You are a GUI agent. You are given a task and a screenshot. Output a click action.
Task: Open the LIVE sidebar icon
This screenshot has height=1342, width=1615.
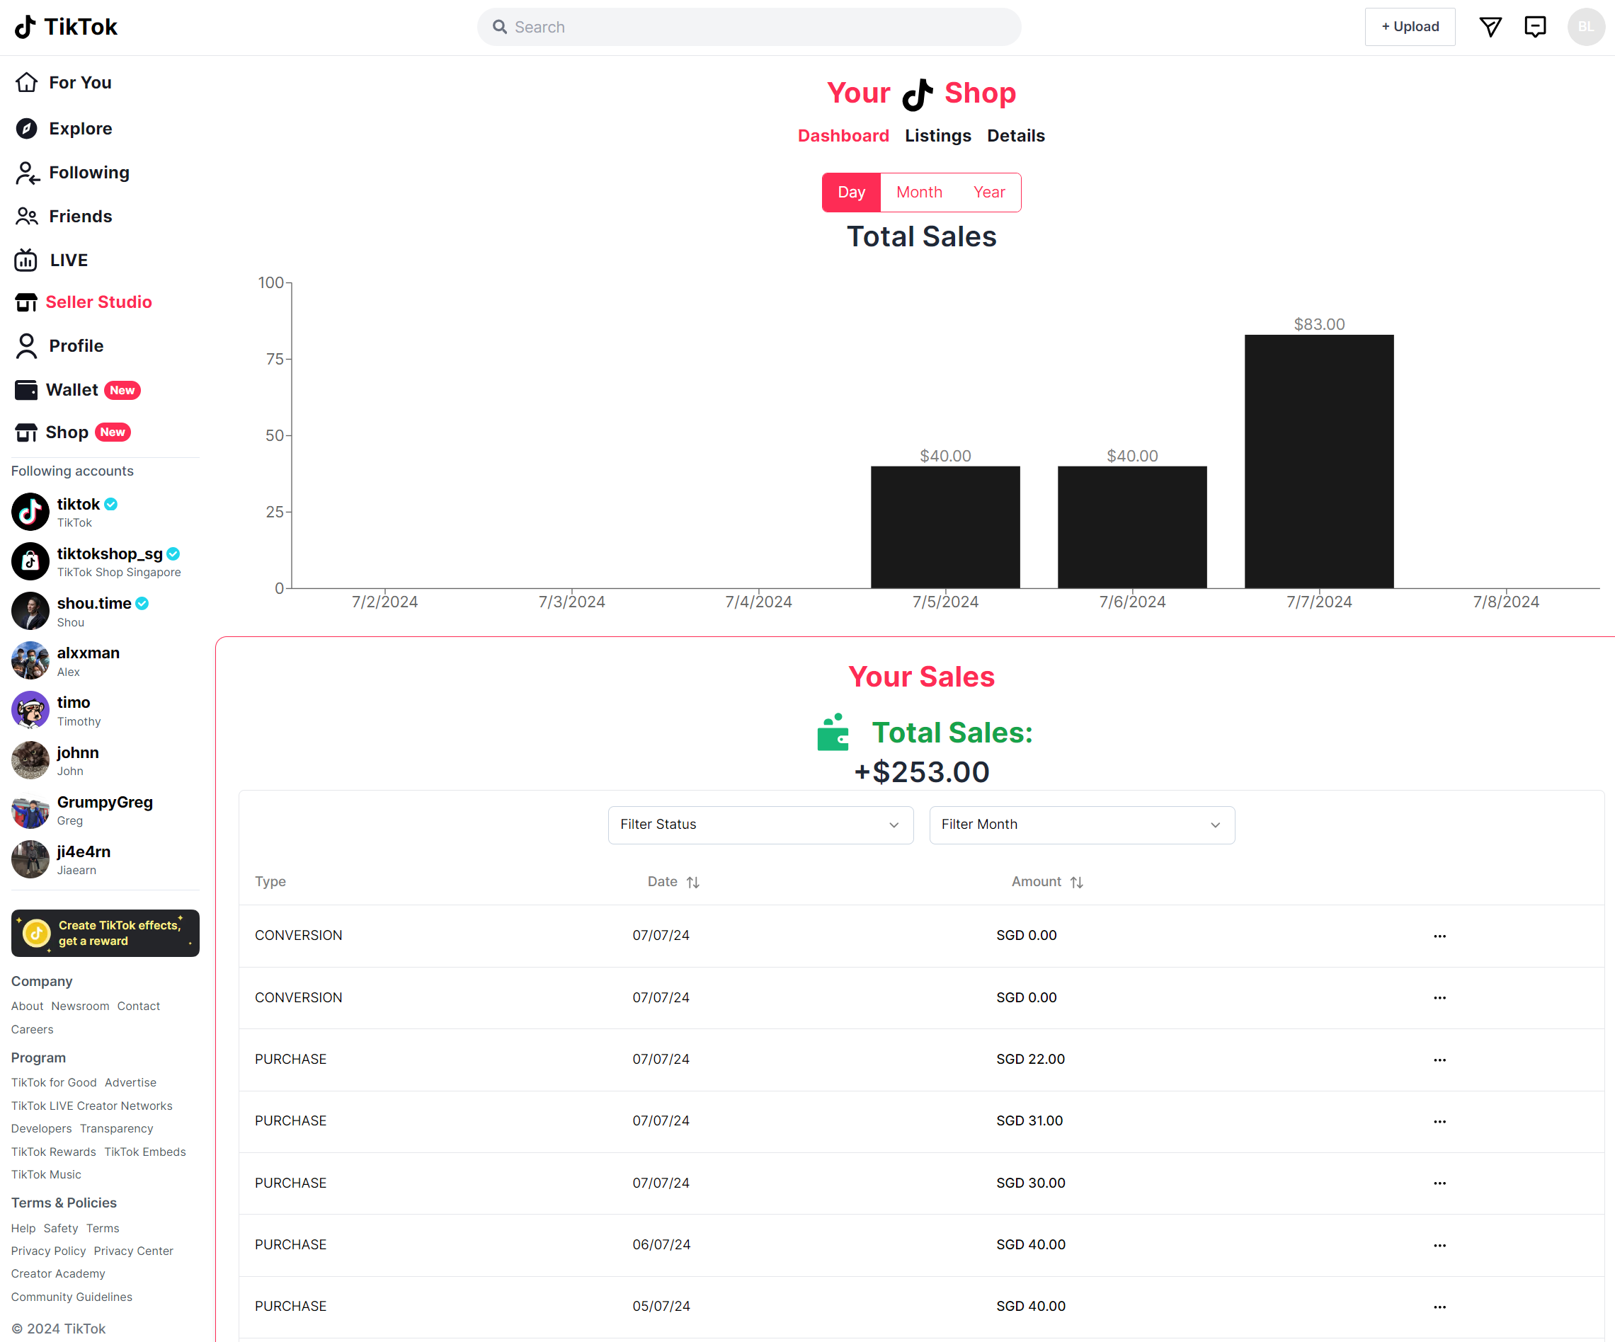27,260
